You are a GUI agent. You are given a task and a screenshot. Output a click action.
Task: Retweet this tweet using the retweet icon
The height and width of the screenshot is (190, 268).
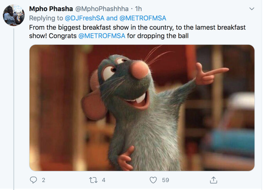tap(93, 180)
